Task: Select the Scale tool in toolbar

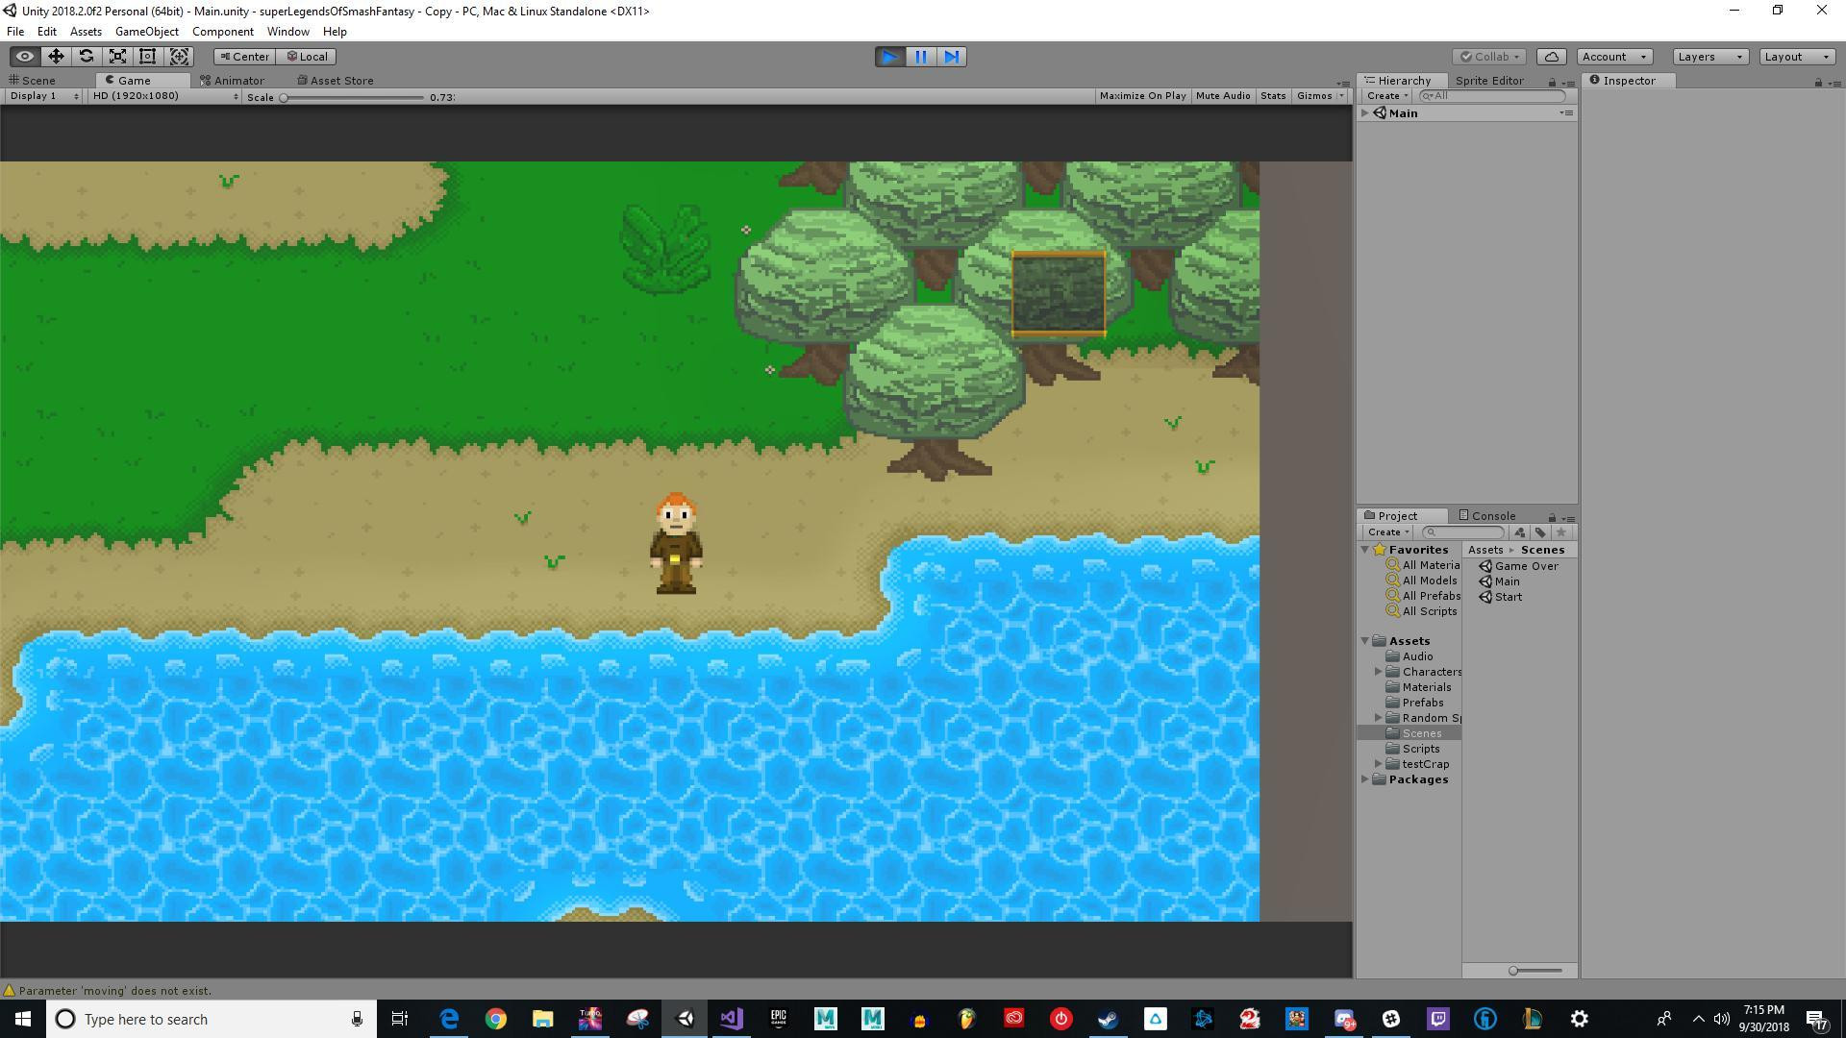Action: pos(117,57)
